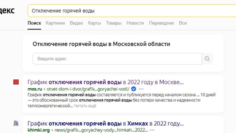Click the mos.ru result snippet text
Image resolution: width=236 pixels, height=133 pixels.
pyautogui.click(x=122, y=100)
